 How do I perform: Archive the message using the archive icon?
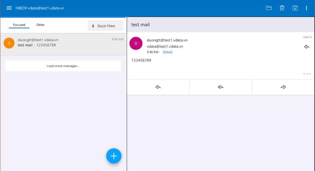coord(295,8)
